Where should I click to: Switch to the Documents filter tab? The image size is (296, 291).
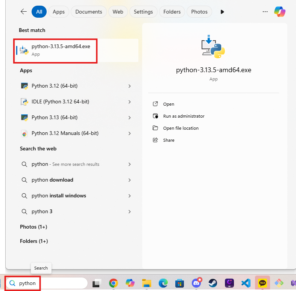89,12
